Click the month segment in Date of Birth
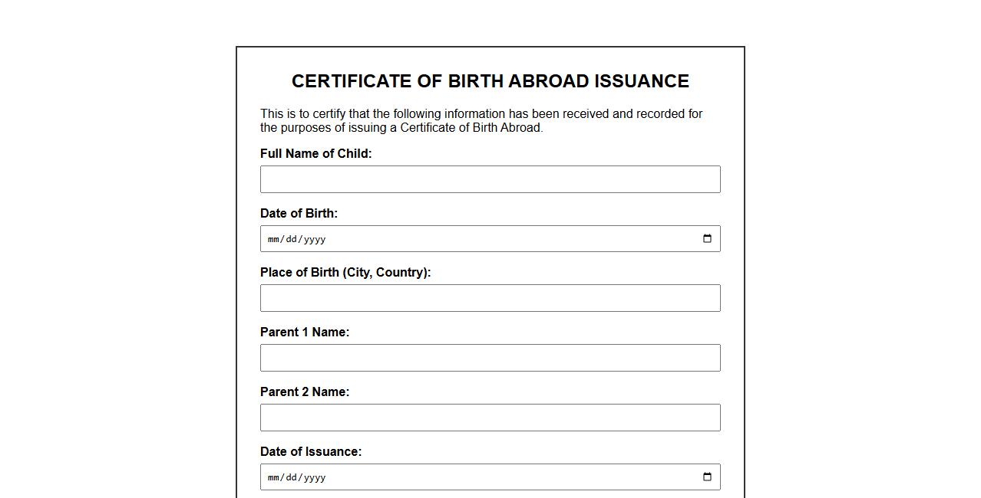This screenshot has height=498, width=981. (273, 239)
